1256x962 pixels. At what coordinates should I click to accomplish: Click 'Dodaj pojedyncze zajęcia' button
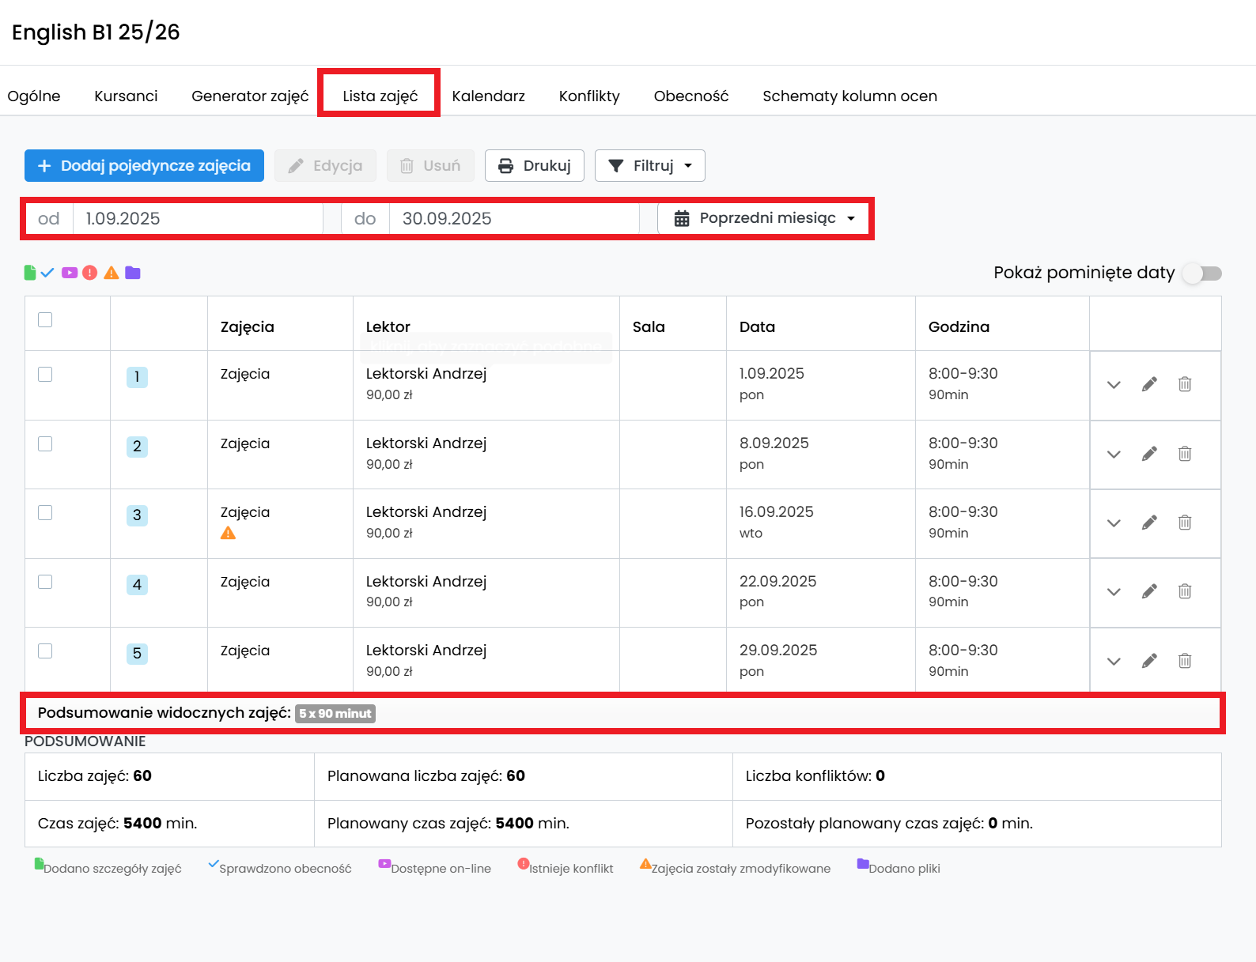pos(144,166)
